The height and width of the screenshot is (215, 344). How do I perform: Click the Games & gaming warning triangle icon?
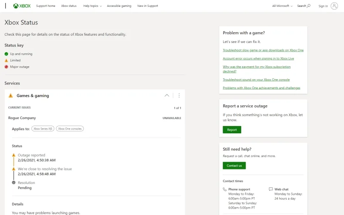(10, 95)
